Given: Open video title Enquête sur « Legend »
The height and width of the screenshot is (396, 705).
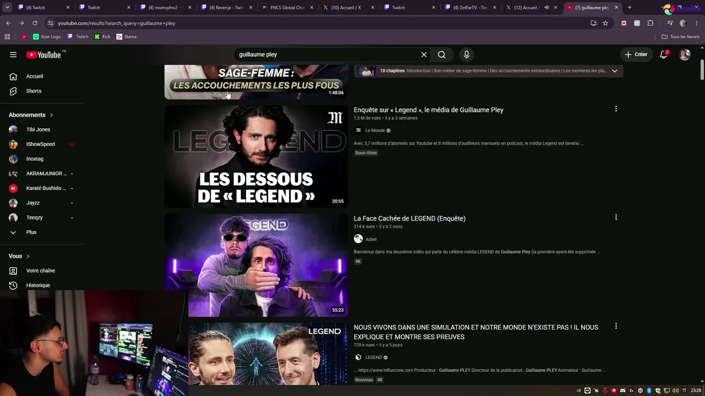Looking at the screenshot, I should [429, 110].
